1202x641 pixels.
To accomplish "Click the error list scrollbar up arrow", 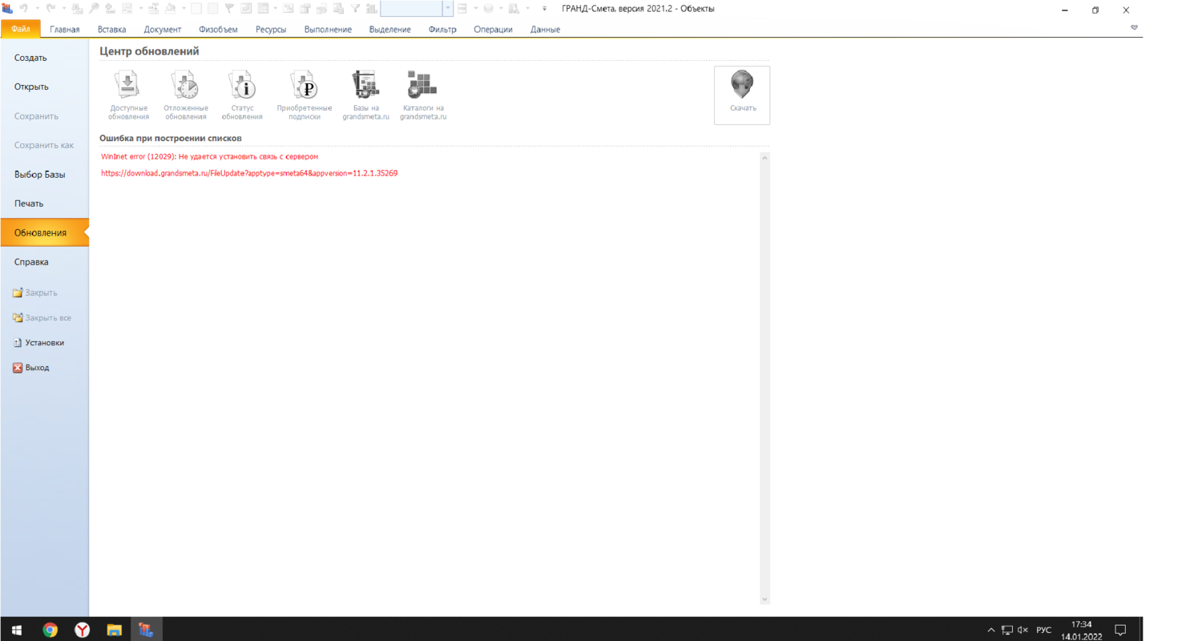I will pyautogui.click(x=764, y=158).
